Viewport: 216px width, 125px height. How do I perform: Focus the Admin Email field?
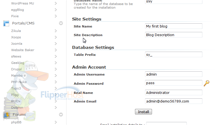pos(174,101)
